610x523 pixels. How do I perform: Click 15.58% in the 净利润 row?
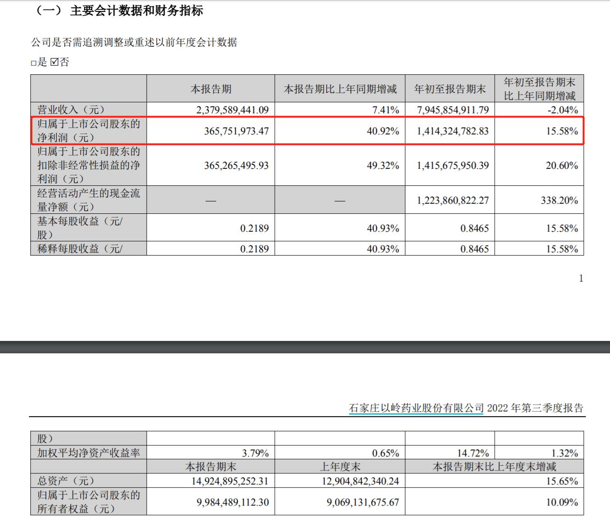pyautogui.click(x=562, y=131)
